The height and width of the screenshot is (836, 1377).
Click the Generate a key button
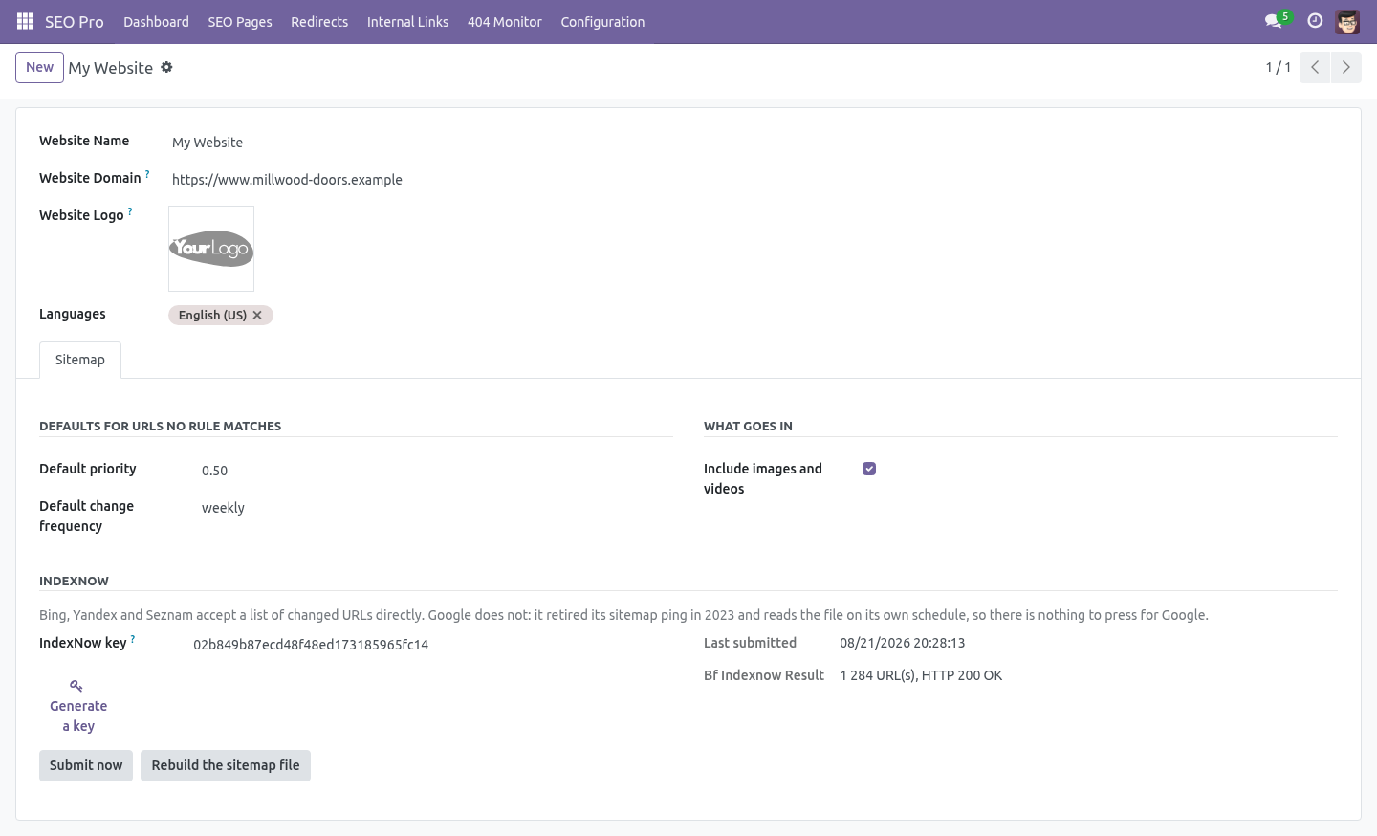(78, 706)
